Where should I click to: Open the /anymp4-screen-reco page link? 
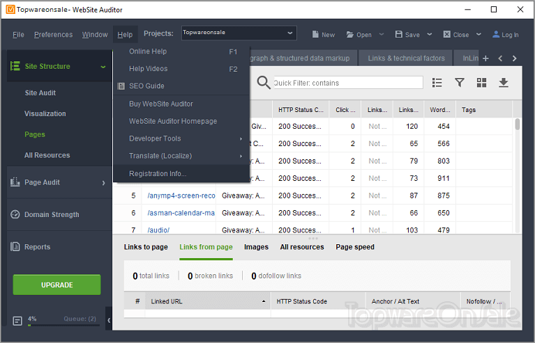point(181,196)
